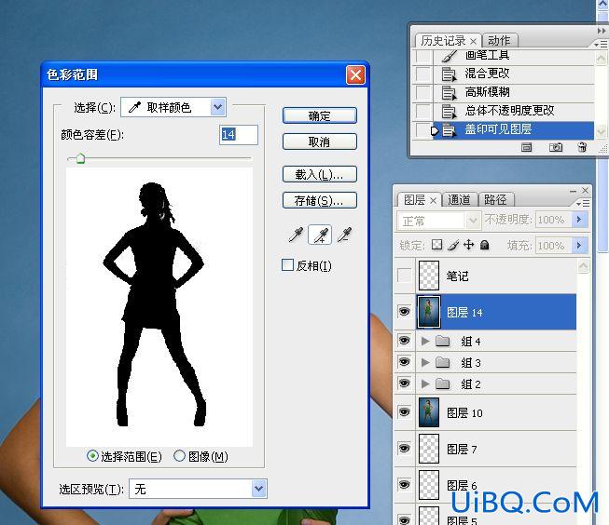Delete current state trash icon in History
The height and width of the screenshot is (525, 609).
pyautogui.click(x=582, y=147)
